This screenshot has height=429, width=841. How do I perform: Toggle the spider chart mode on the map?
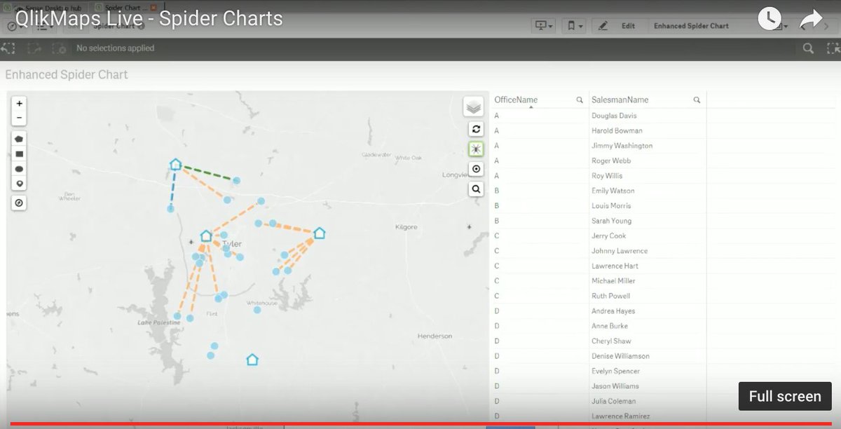point(475,149)
